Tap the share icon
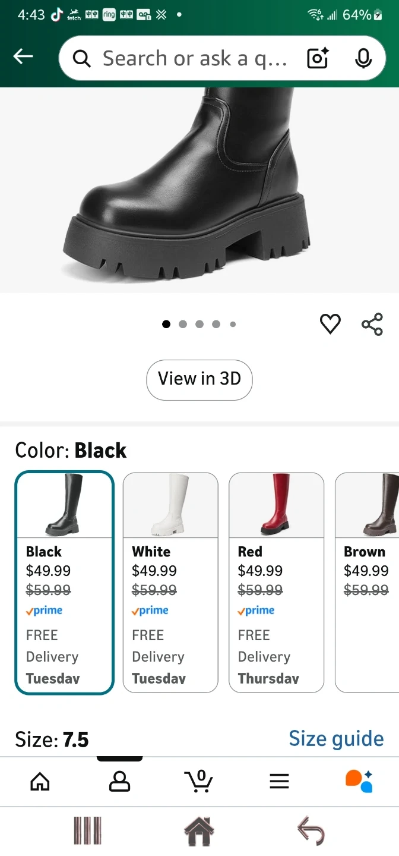The width and height of the screenshot is (399, 856). pyautogui.click(x=372, y=324)
